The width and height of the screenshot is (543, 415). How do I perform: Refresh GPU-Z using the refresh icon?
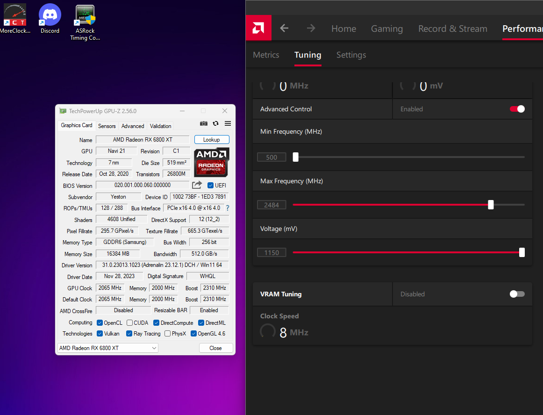tap(216, 124)
